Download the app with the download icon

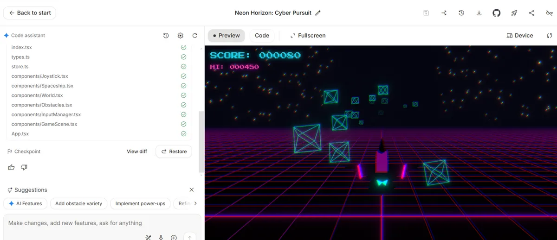pyautogui.click(x=479, y=13)
